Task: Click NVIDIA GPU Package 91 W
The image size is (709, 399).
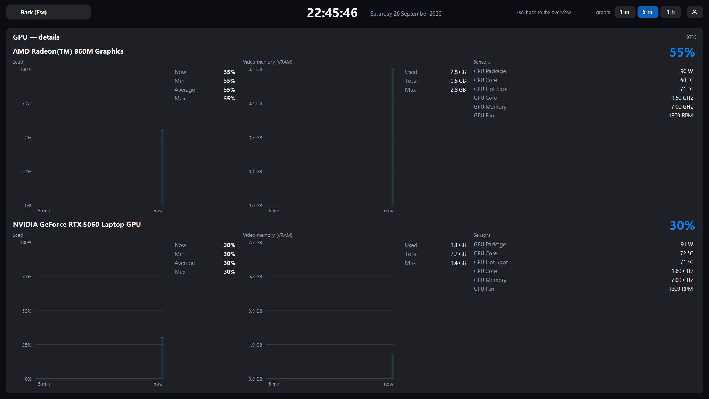Action: click(x=583, y=245)
